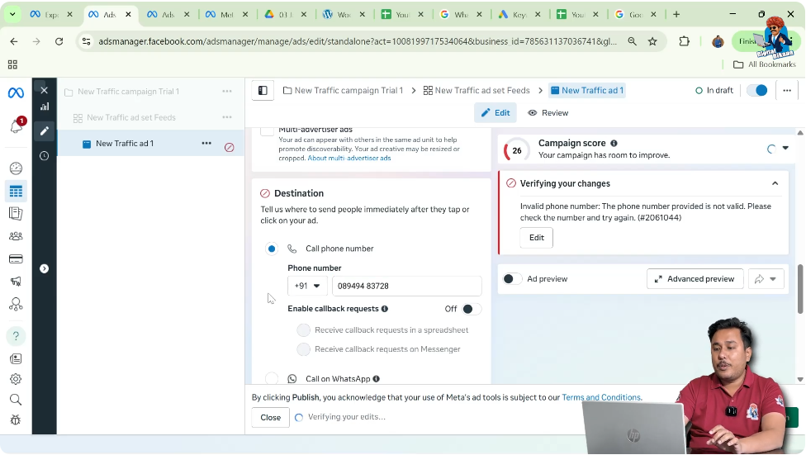Open Account overview gauge icon in sidebar
The width and height of the screenshot is (806, 455).
click(x=16, y=168)
